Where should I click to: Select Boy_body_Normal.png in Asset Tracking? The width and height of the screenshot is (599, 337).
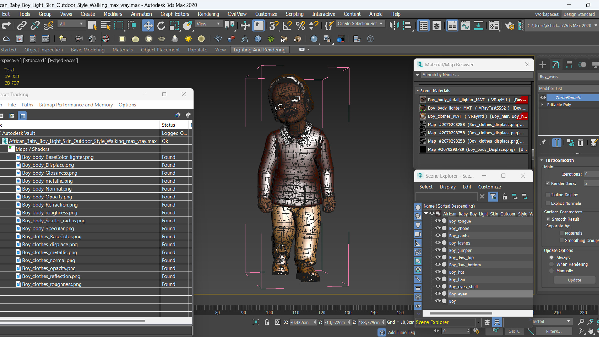[47, 189]
